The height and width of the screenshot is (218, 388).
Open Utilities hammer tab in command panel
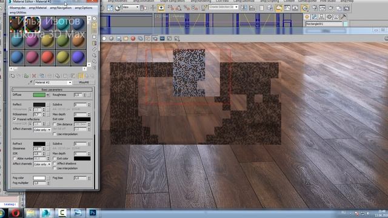[344, 17]
